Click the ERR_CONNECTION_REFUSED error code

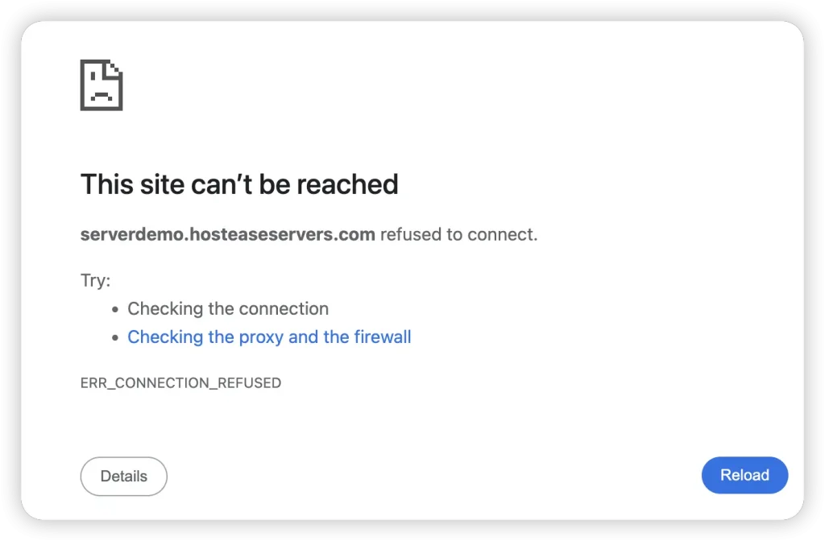click(x=180, y=382)
